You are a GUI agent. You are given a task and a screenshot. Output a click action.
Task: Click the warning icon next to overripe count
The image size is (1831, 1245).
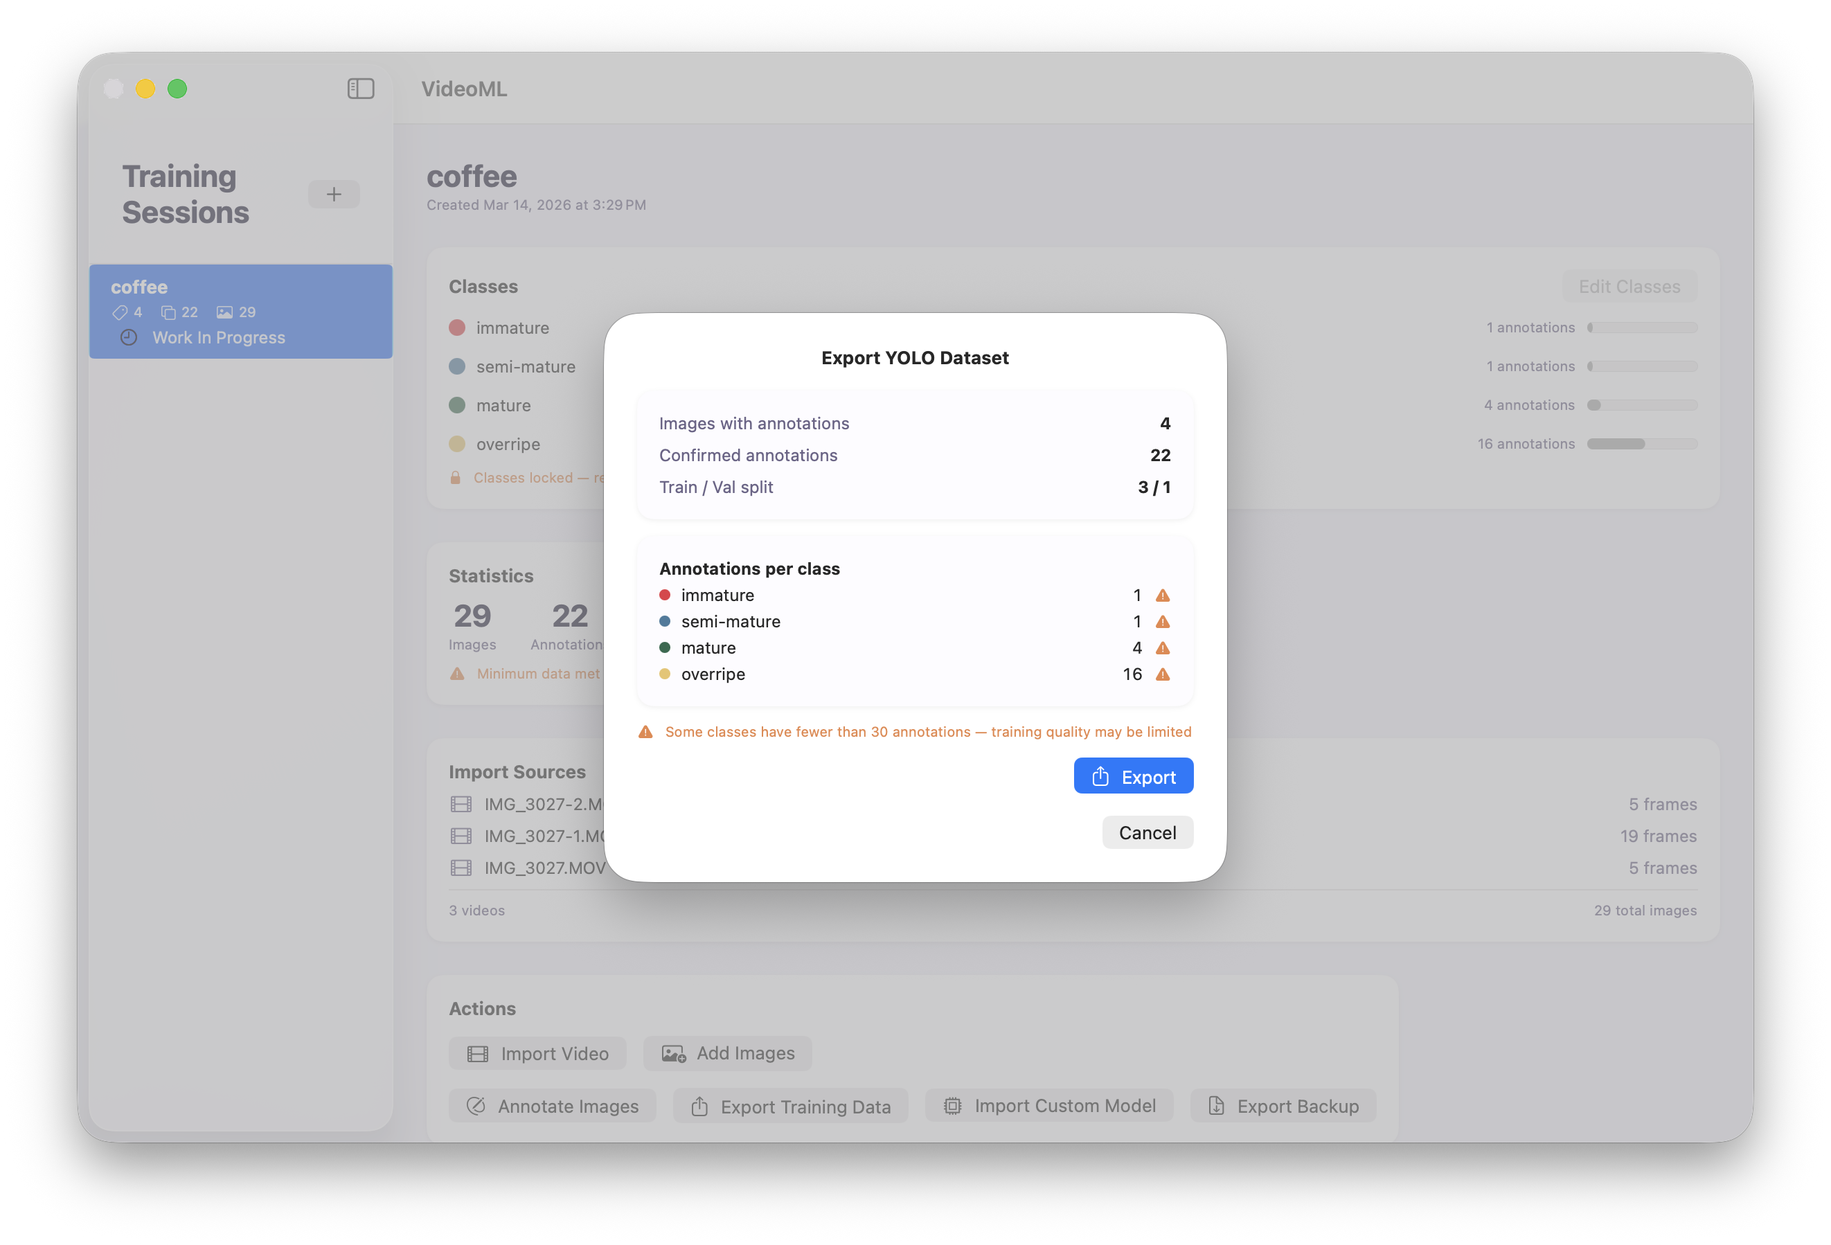(1163, 674)
